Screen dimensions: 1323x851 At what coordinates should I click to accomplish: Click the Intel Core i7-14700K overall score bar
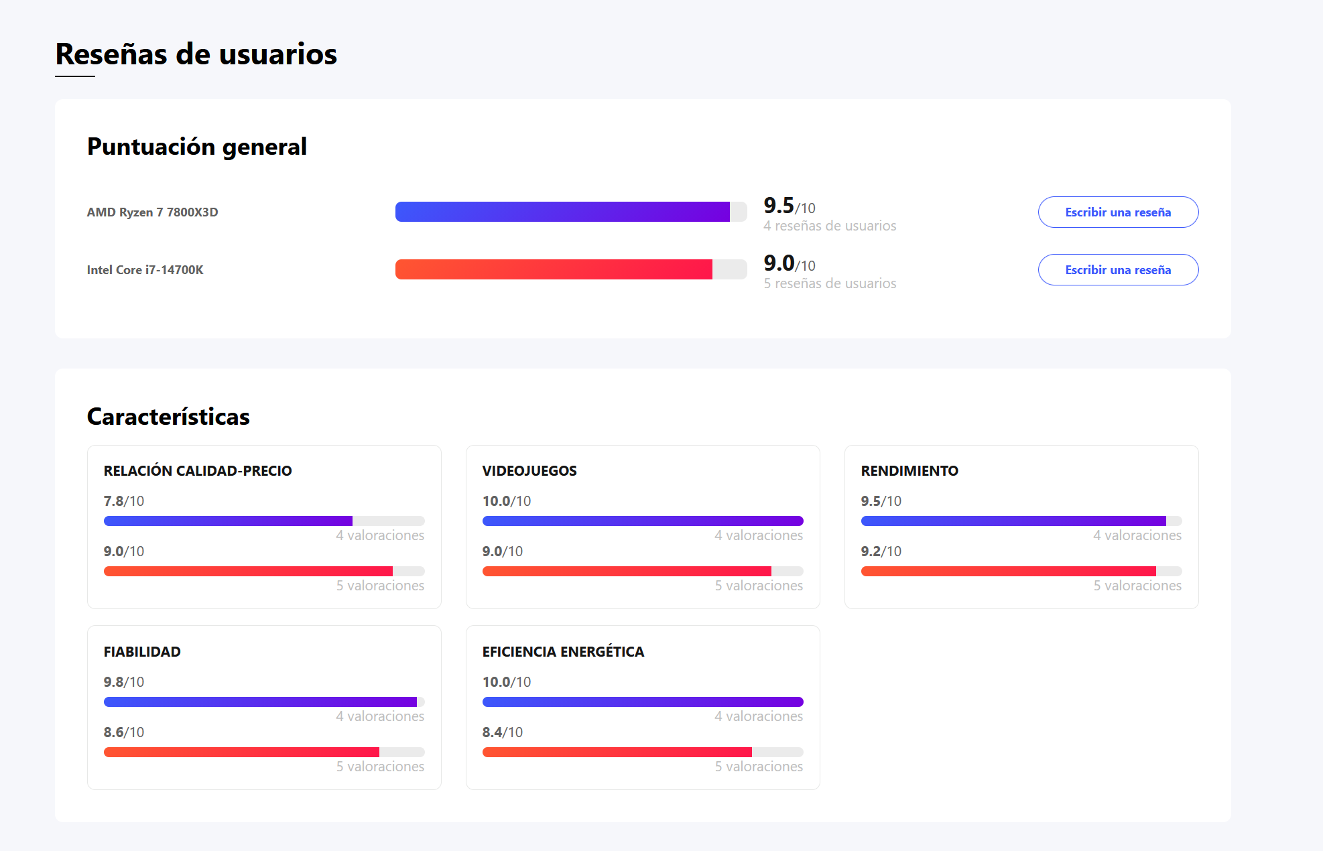tap(570, 269)
